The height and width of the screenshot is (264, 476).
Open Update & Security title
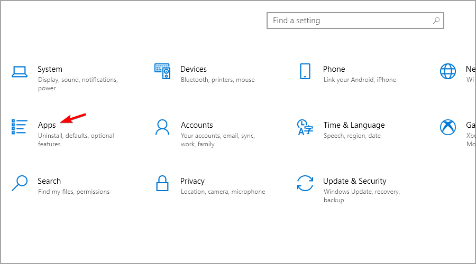(x=354, y=181)
